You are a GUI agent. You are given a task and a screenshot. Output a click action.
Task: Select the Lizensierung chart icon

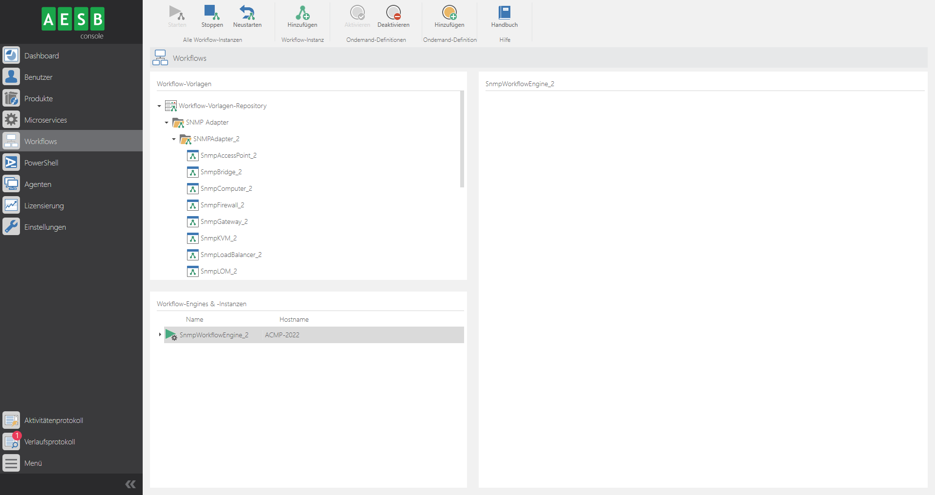(x=11, y=205)
